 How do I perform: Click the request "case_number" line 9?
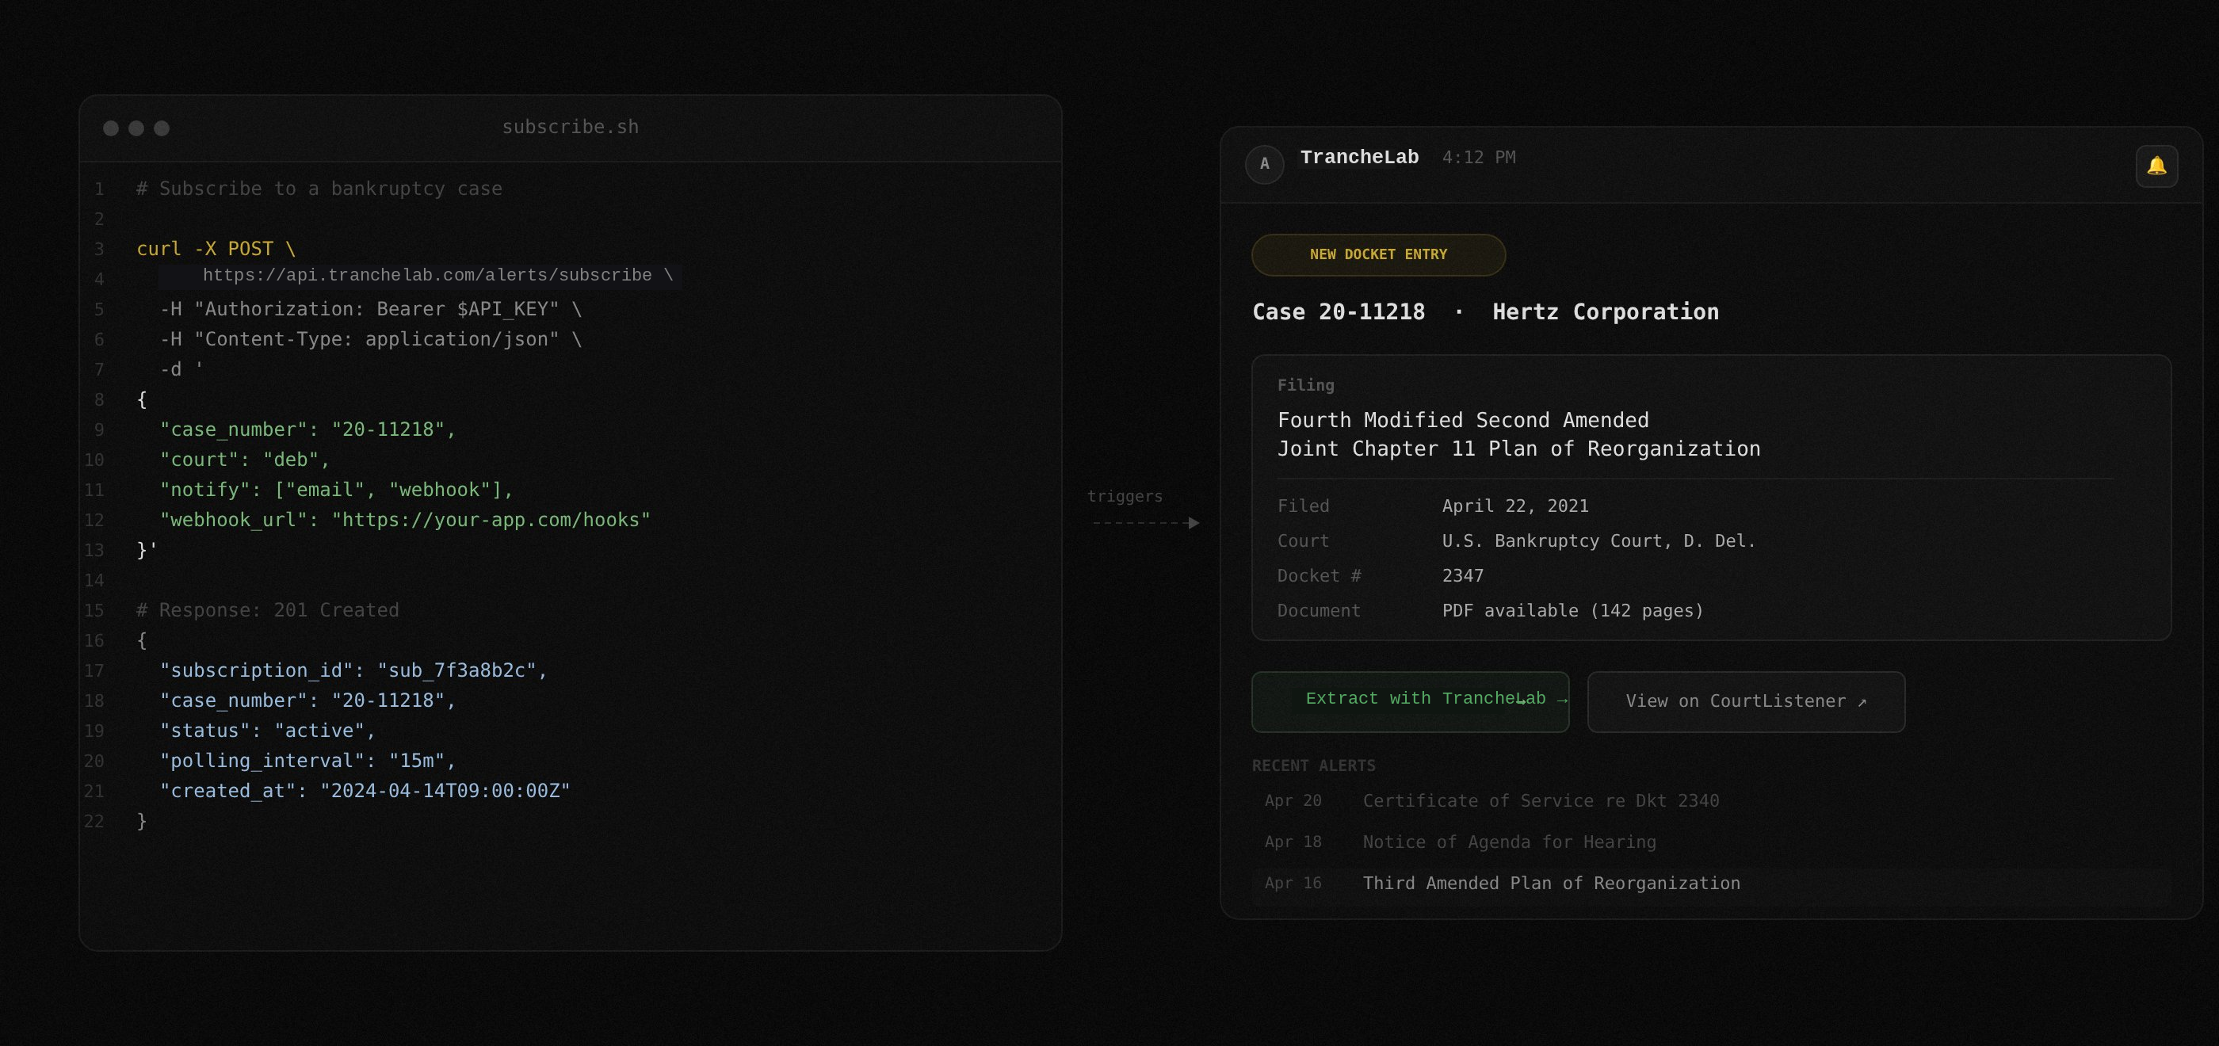[307, 430]
